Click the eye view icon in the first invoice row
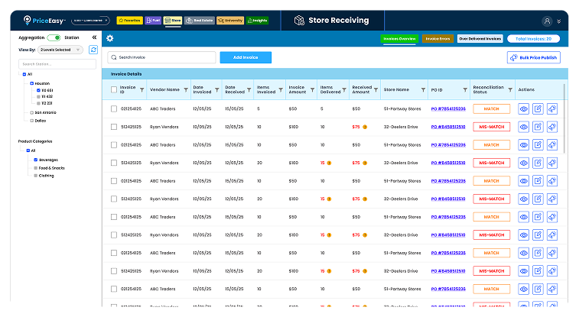The image size is (579, 317). point(524,109)
